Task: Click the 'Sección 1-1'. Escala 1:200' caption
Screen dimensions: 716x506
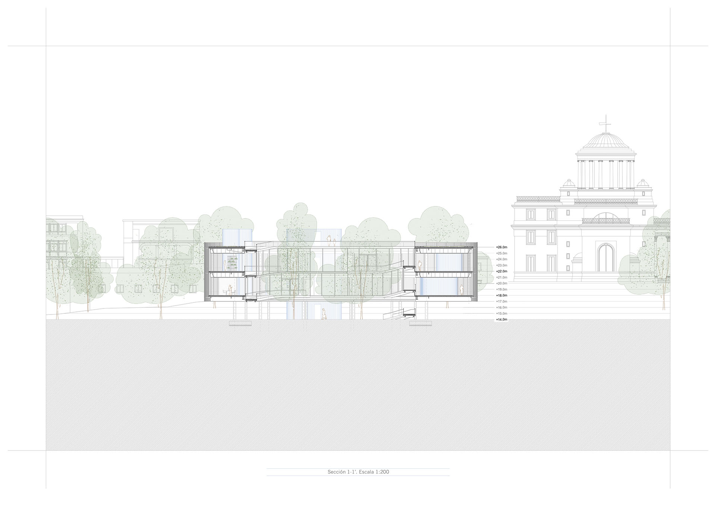Action: tap(358, 472)
